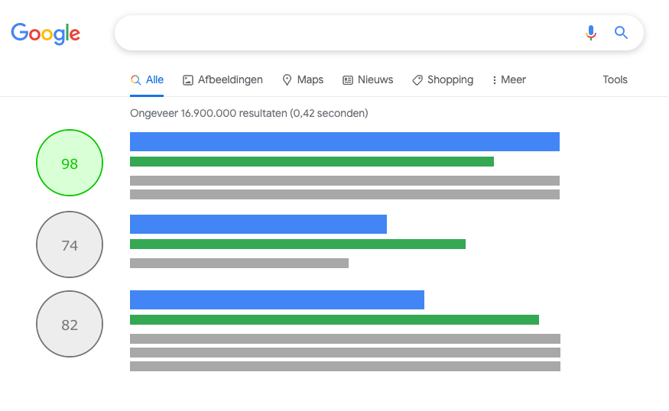Click the Alle tab magnifier icon
Screen dimensions: 669x411
pyautogui.click(x=135, y=79)
